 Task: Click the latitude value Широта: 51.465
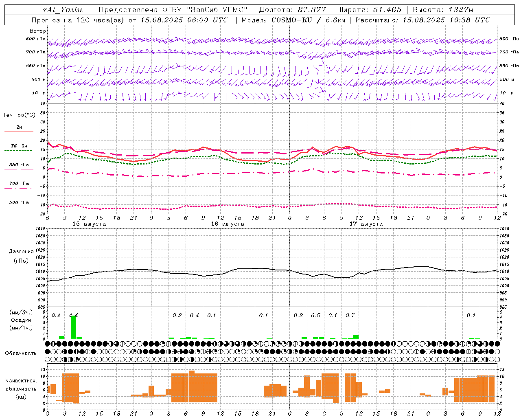click(370, 10)
